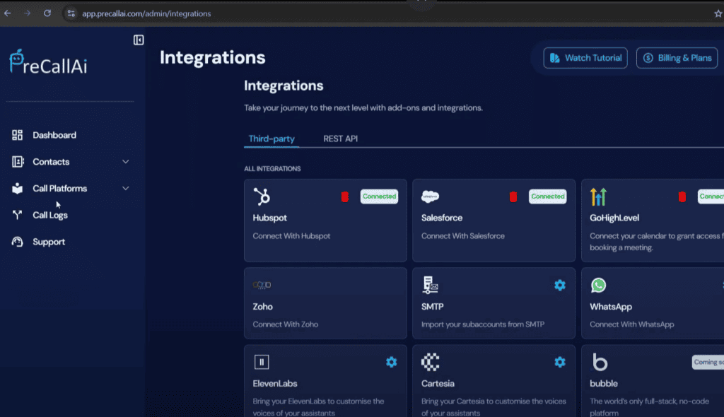The image size is (724, 417).
Task: Go back in the browser
Action: 8,13
